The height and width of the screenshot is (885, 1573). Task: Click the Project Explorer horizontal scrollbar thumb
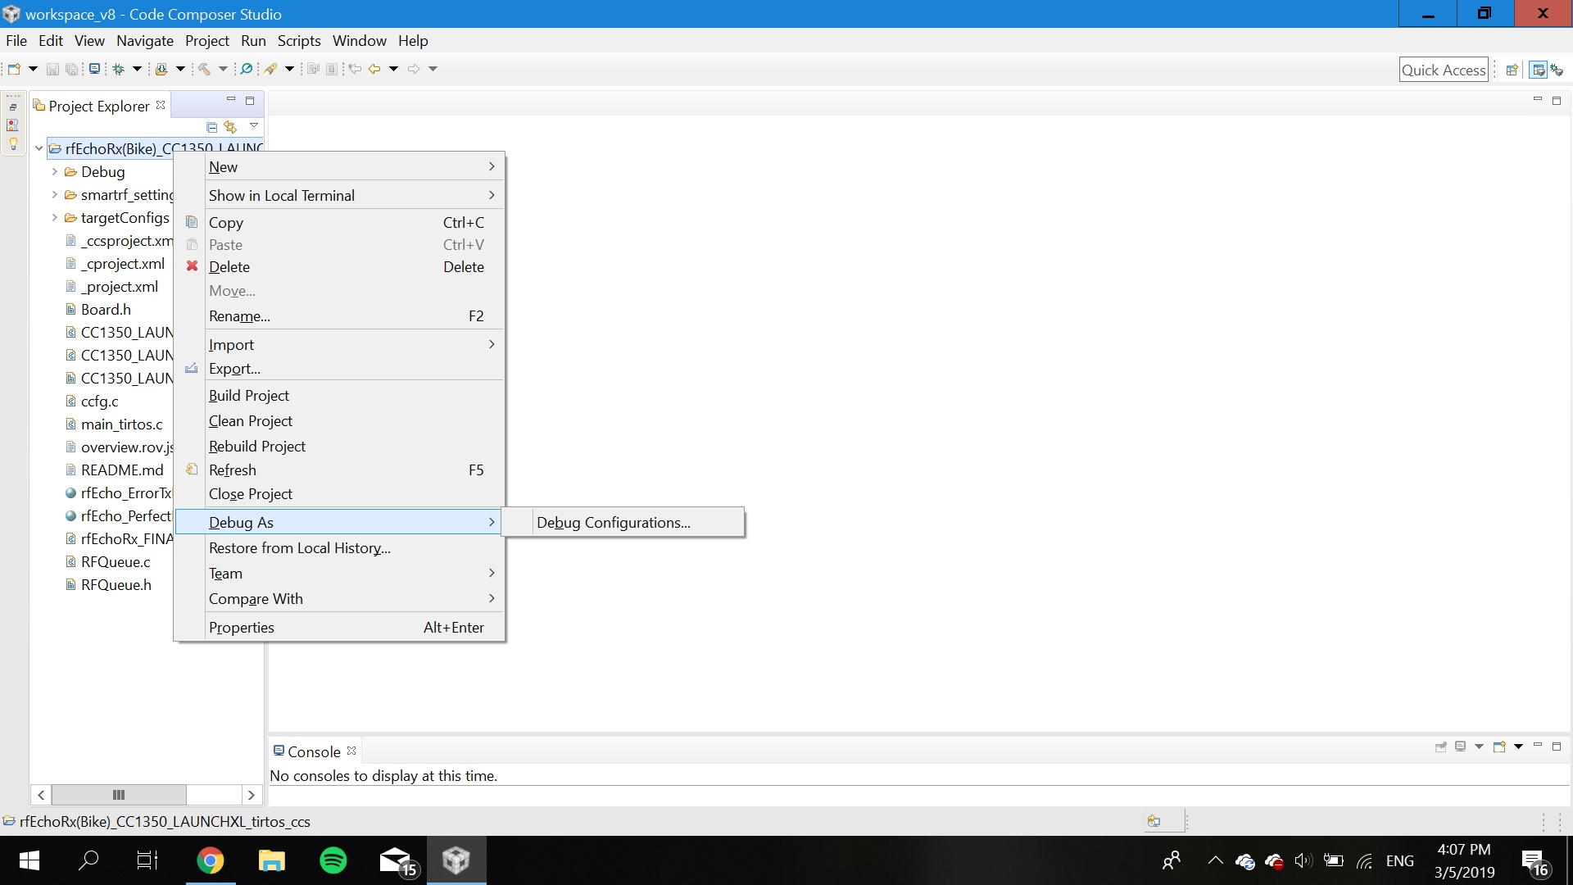coord(119,795)
